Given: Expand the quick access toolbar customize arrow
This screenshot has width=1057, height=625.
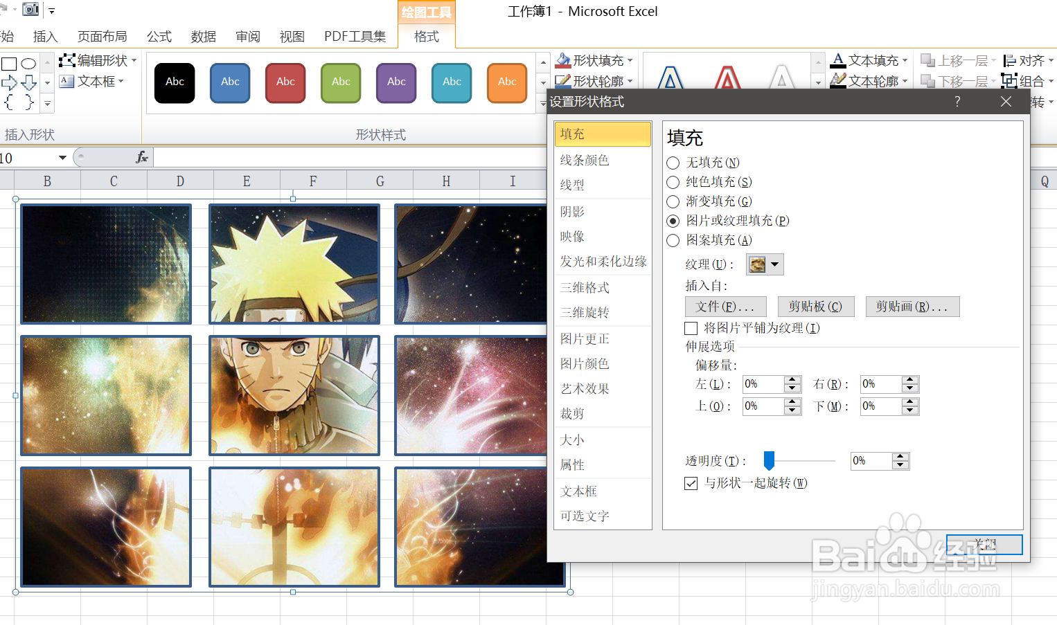Looking at the screenshot, I should pos(51,10).
